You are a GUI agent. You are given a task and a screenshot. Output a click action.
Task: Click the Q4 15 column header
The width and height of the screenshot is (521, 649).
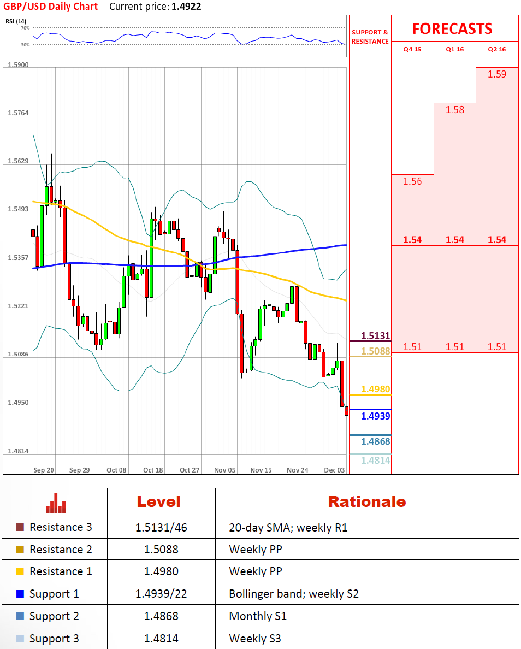pos(412,49)
